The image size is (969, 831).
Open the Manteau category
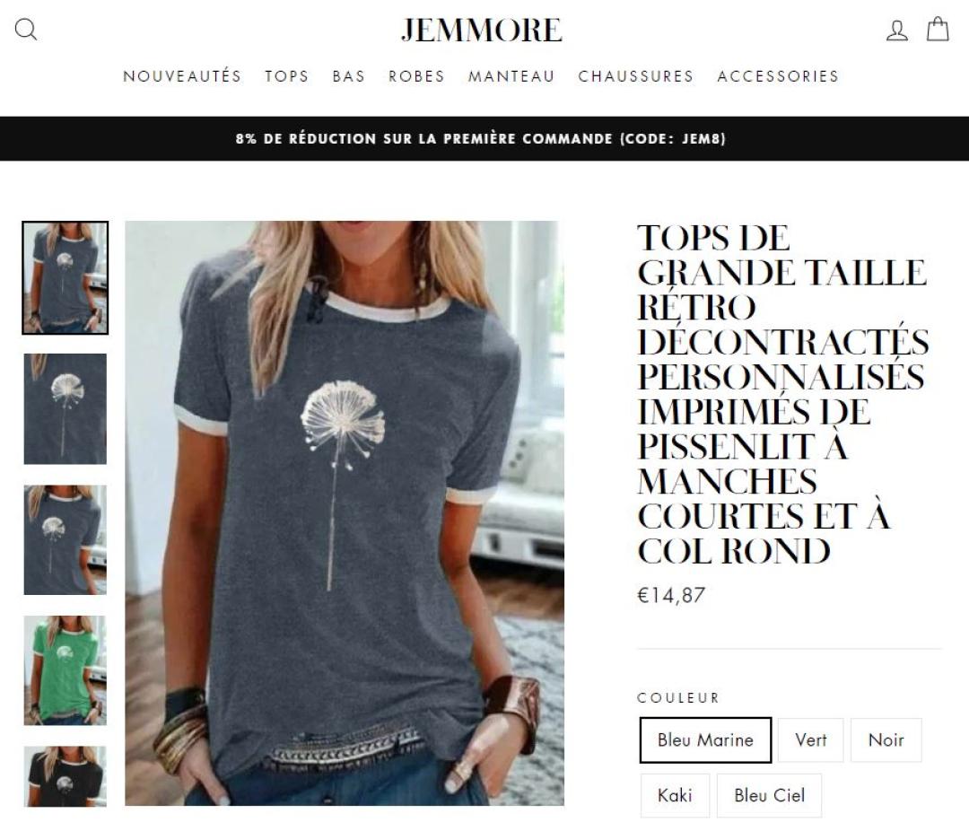point(511,76)
